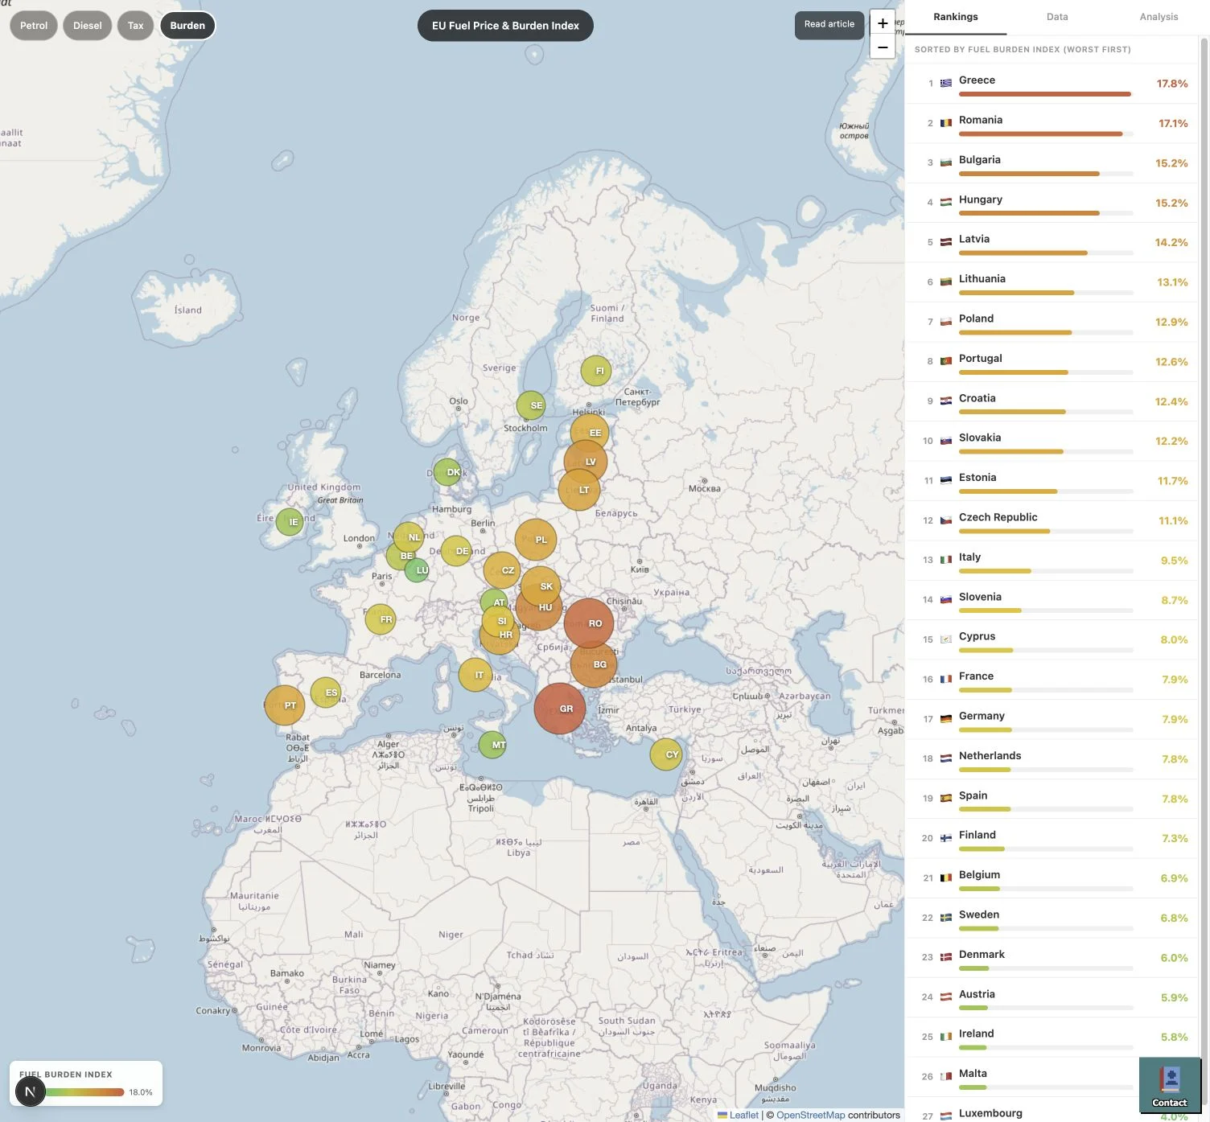Viewport: 1210px width, 1122px height.
Task: Click the IT map marker
Action: 475,675
